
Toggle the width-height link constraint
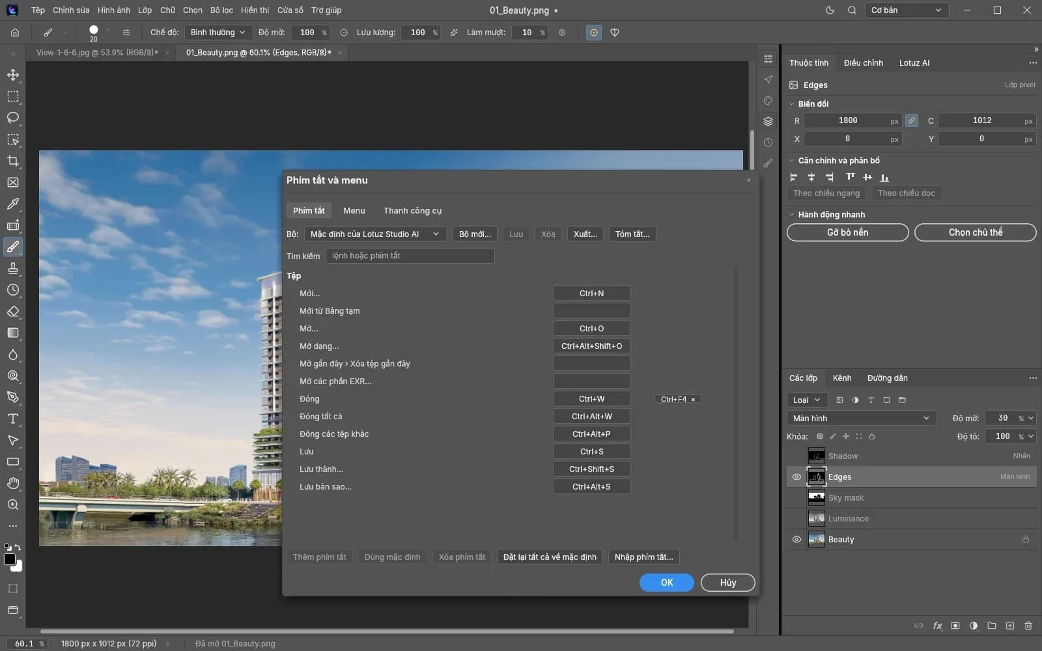(x=912, y=120)
